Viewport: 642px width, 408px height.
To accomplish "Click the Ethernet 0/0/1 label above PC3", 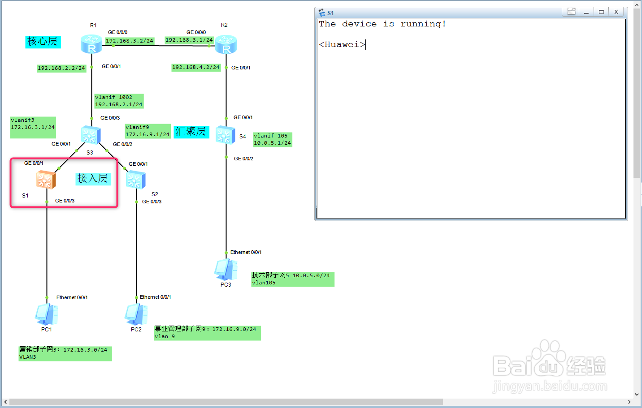I will tap(246, 253).
